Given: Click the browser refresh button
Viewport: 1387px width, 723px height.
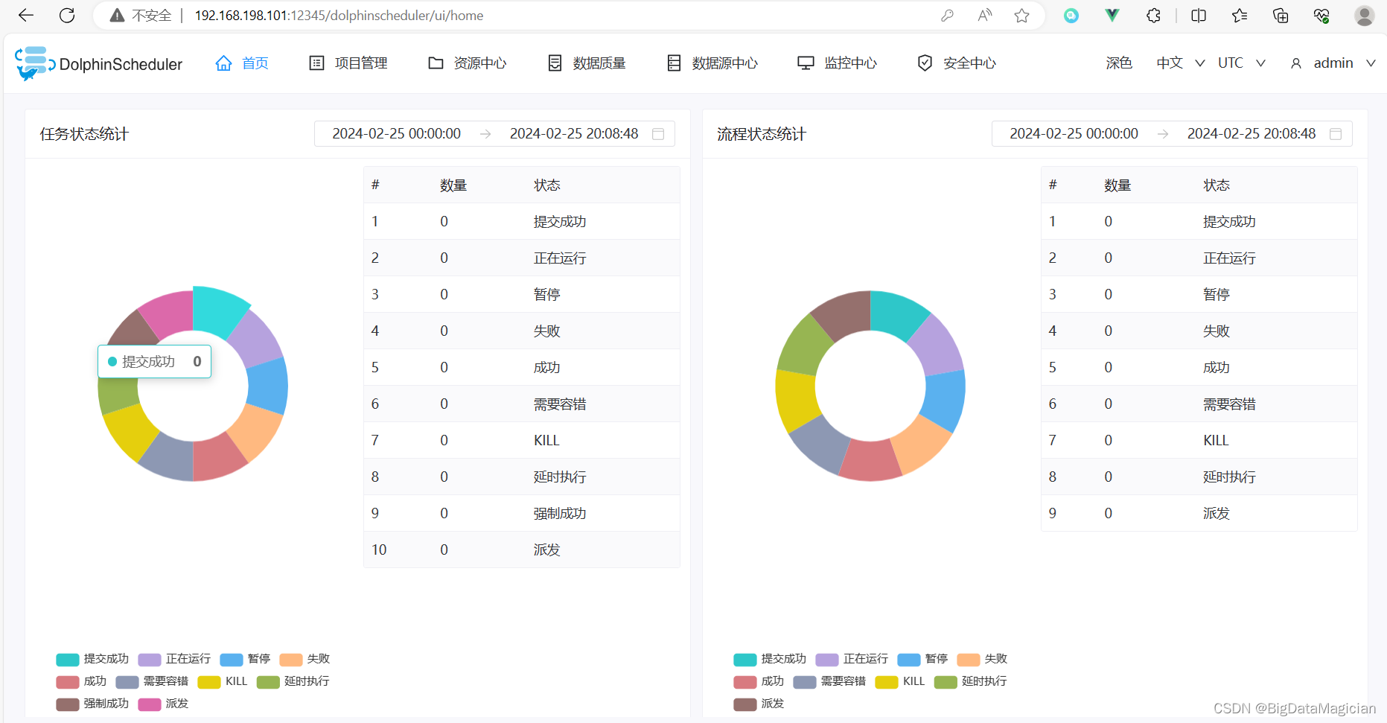Looking at the screenshot, I should click(67, 15).
